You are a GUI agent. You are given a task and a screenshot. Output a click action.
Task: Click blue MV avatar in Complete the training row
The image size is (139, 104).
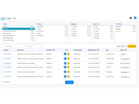[x=65, y=54]
